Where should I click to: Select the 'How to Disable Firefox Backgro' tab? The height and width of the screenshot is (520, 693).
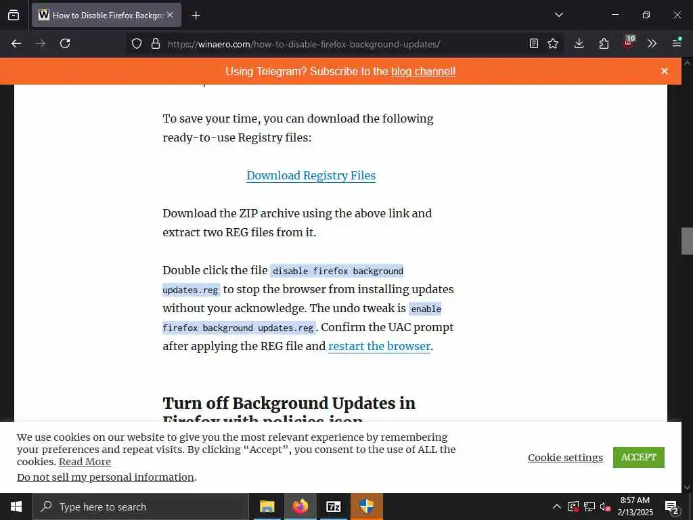106,15
